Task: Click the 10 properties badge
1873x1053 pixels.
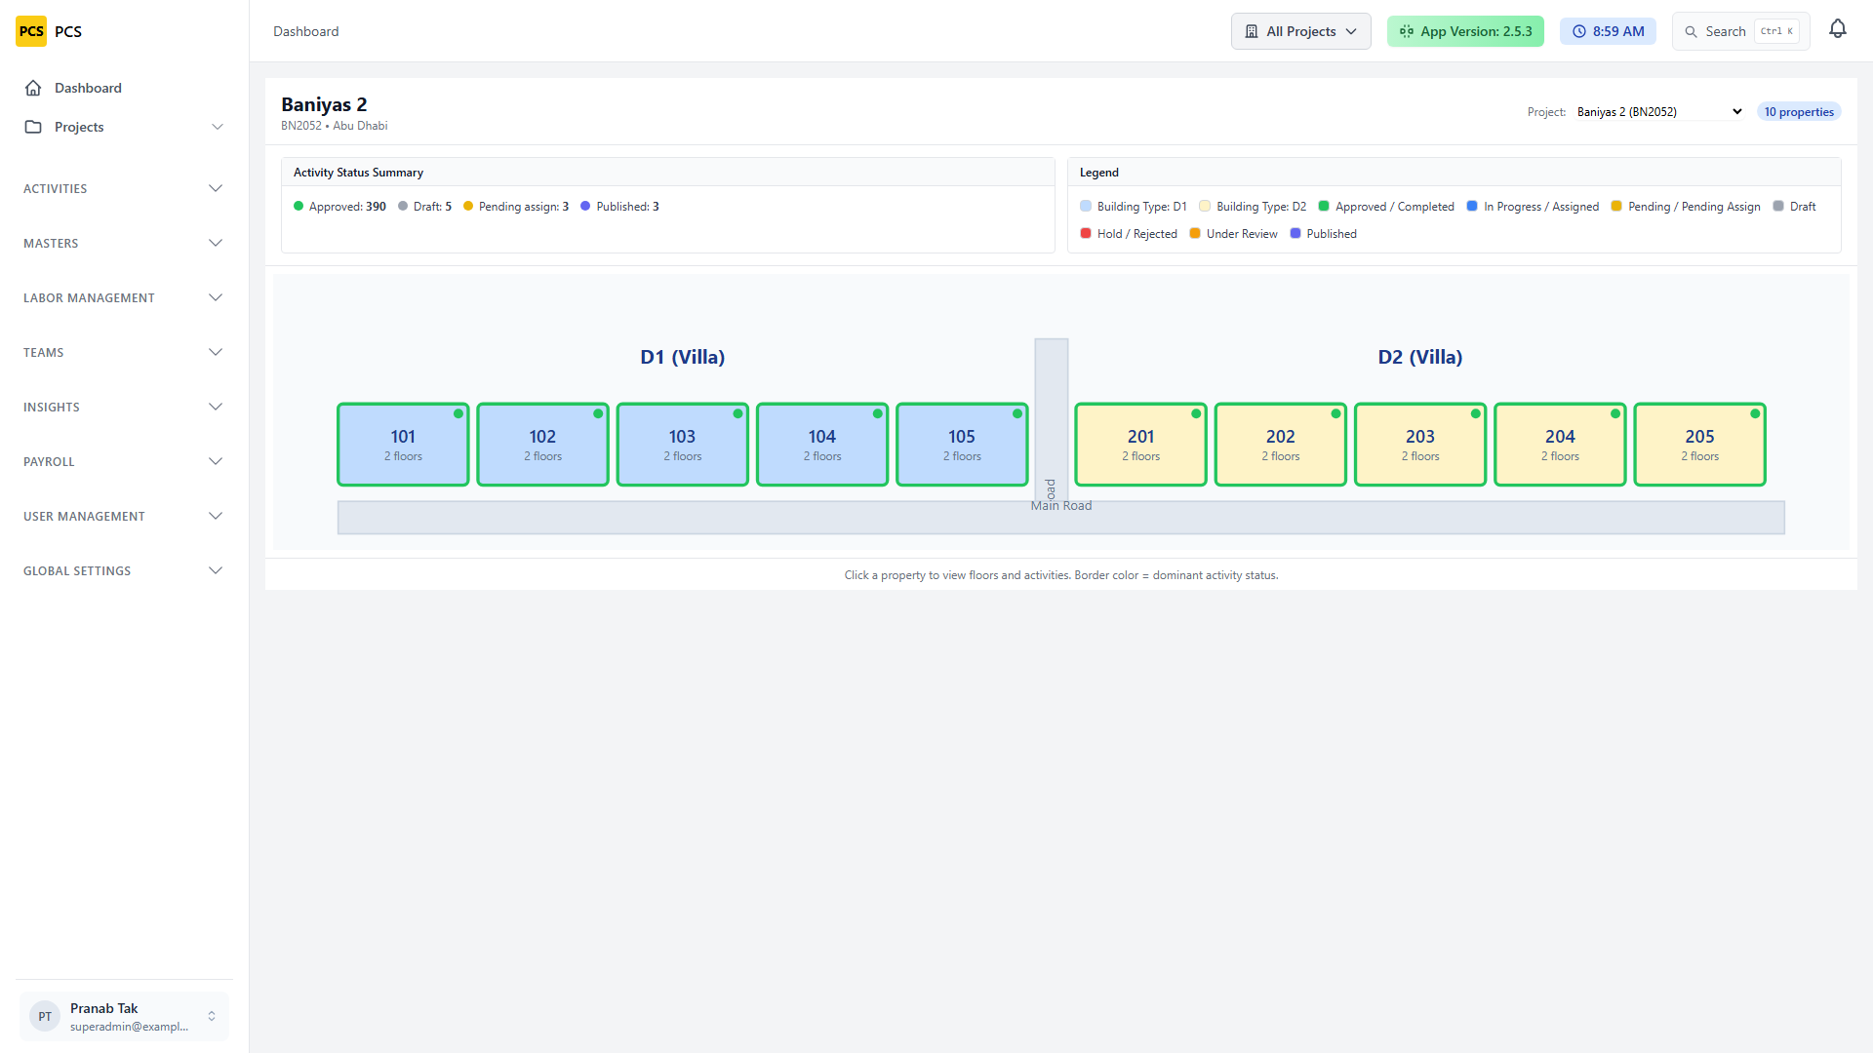Action: coord(1799,112)
